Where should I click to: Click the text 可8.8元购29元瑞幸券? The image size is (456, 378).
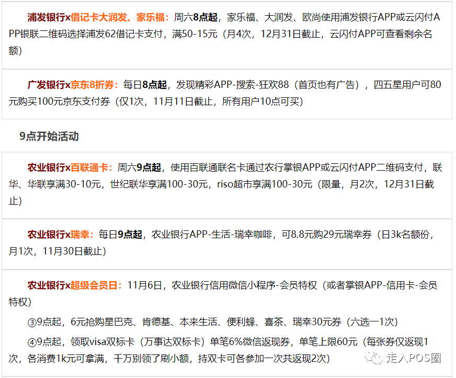tap(326, 235)
